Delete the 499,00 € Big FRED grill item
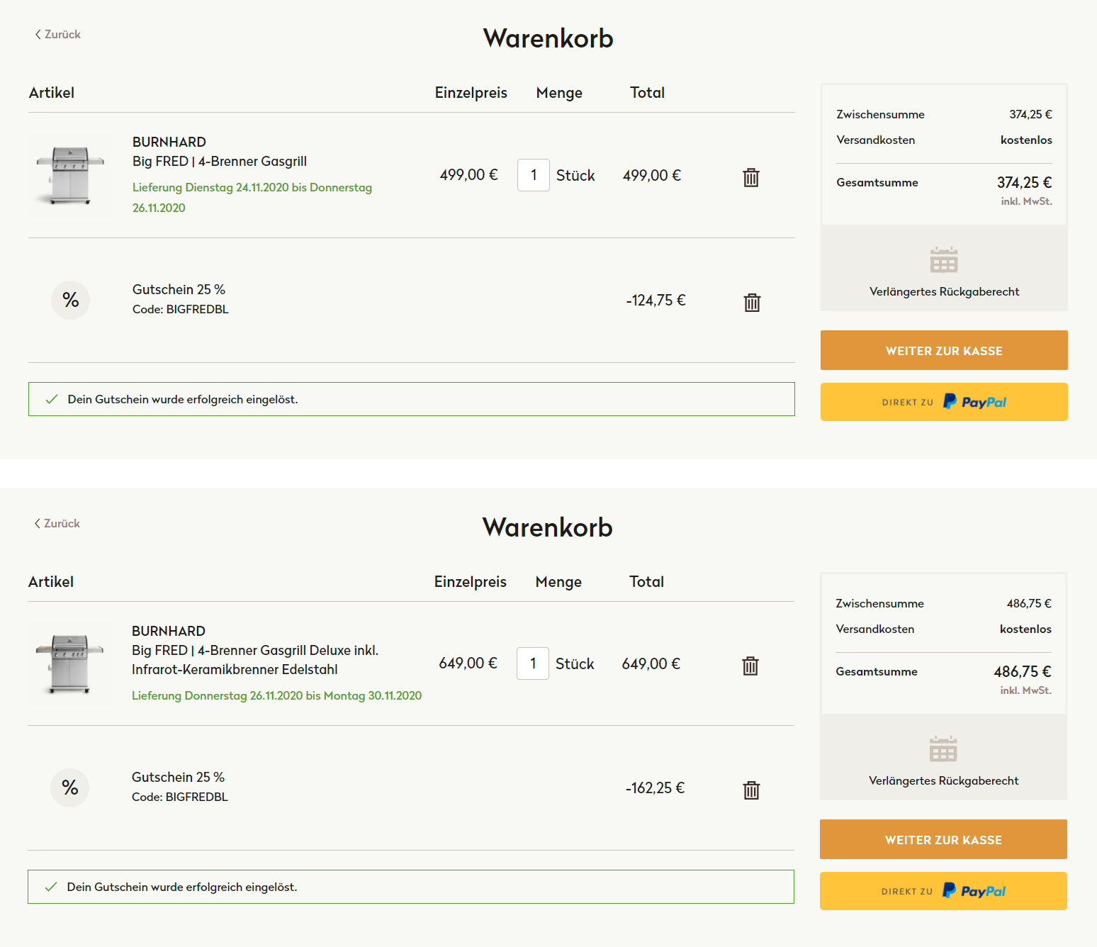 pyautogui.click(x=751, y=177)
